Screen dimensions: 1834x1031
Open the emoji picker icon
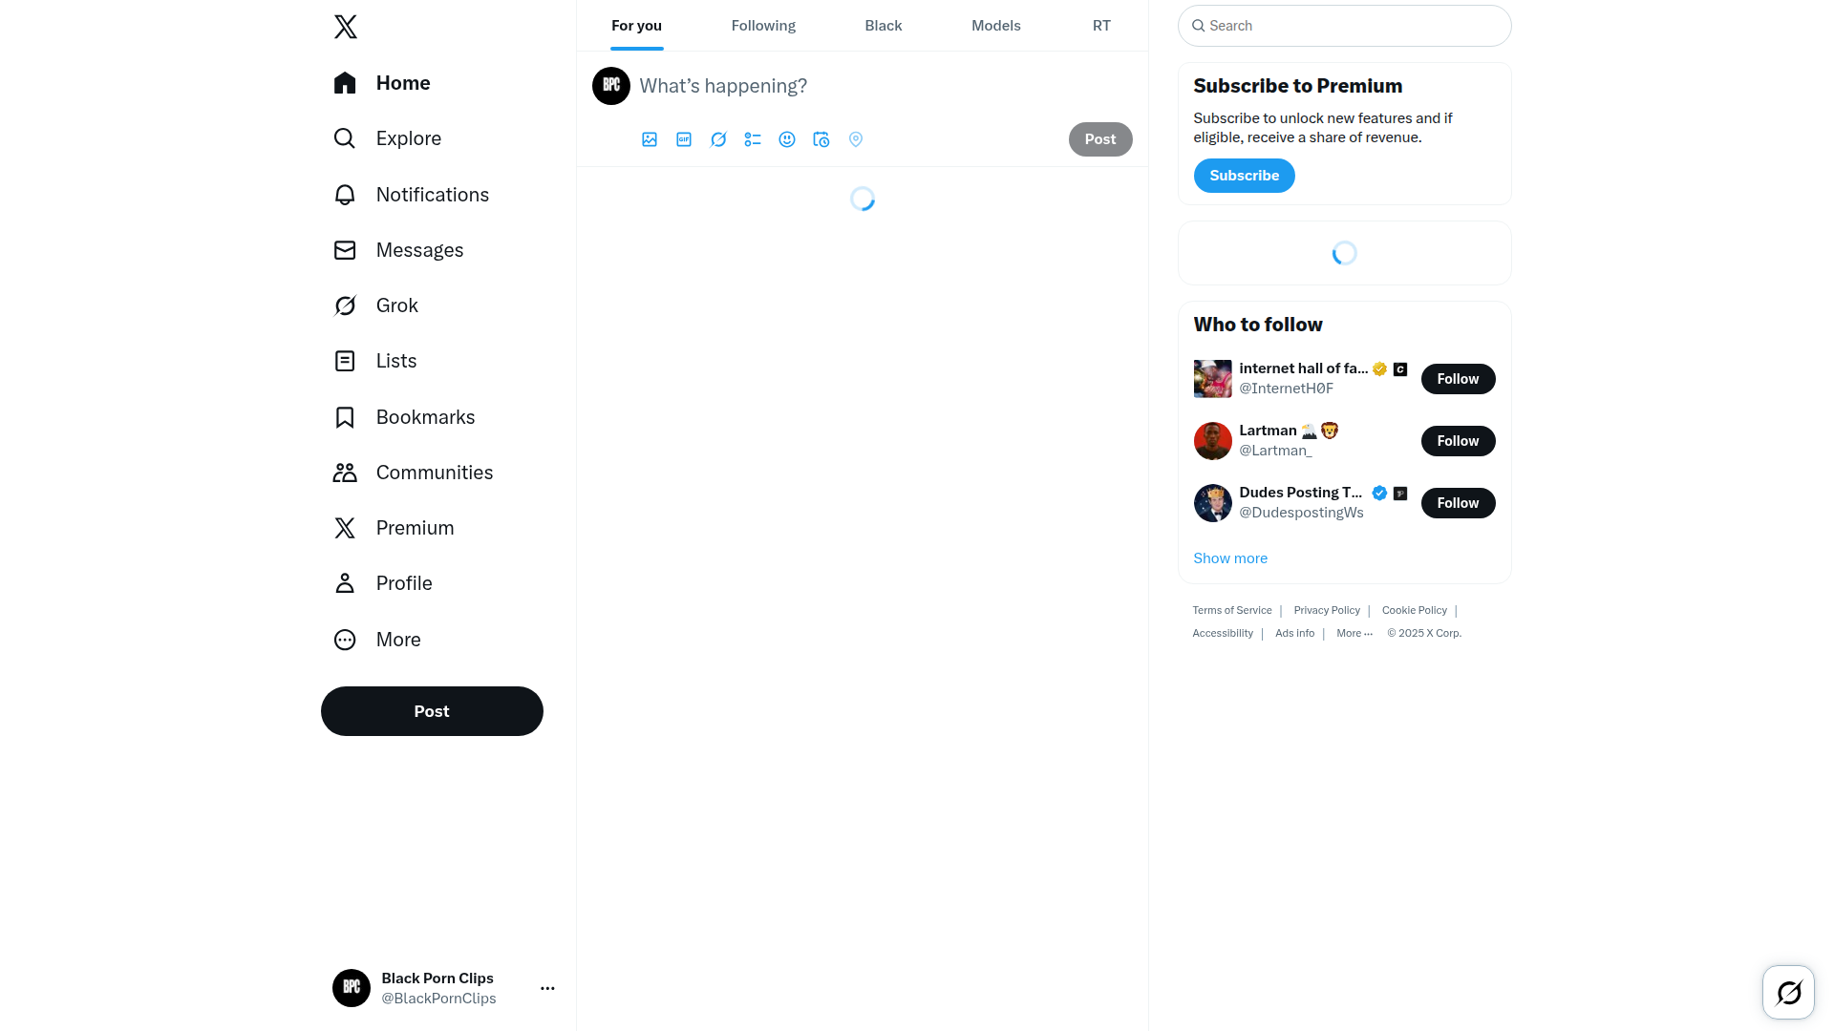click(x=787, y=139)
